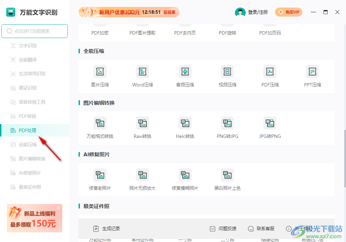Choose the PNG转JPG converter
346x242 pixels.
click(x=228, y=128)
